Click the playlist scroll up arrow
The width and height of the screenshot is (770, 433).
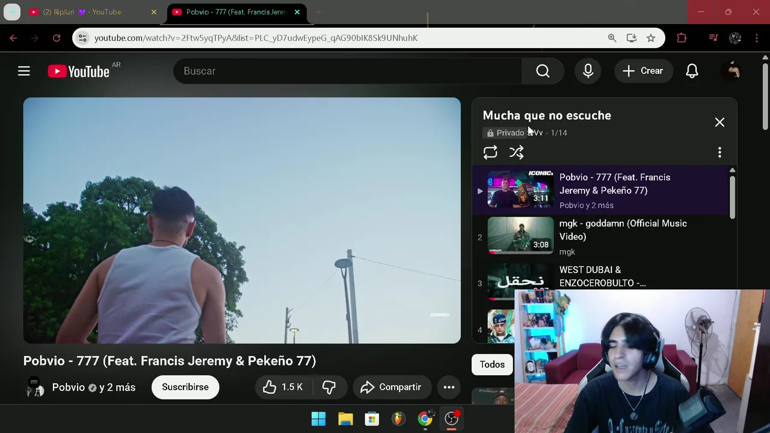pyautogui.click(x=732, y=170)
